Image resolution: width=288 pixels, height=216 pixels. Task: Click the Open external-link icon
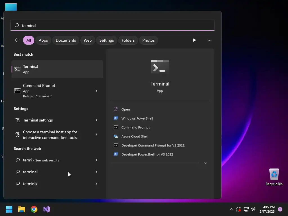point(116,109)
